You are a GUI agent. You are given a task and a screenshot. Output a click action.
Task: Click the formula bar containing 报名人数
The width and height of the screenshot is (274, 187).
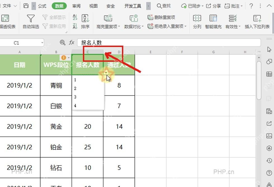tap(169, 43)
